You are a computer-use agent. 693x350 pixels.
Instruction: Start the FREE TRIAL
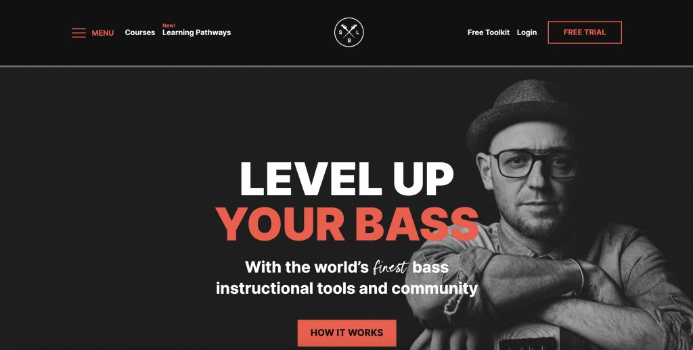585,32
